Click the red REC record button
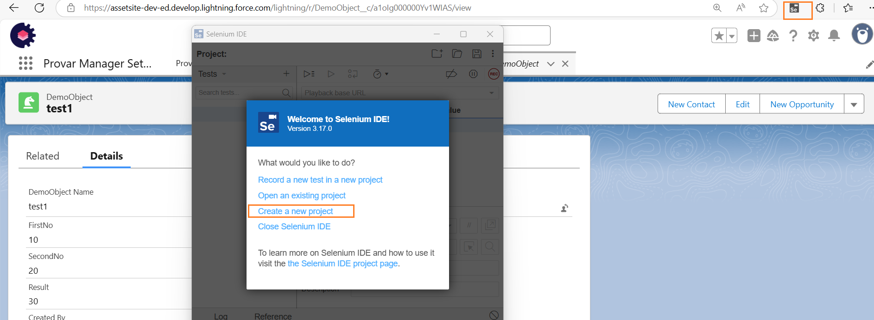874x320 pixels. click(x=494, y=74)
